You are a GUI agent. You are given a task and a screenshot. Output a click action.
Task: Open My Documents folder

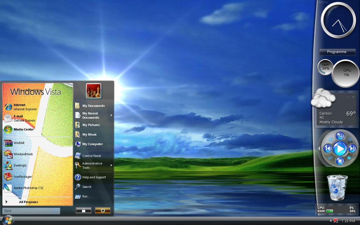click(90, 106)
